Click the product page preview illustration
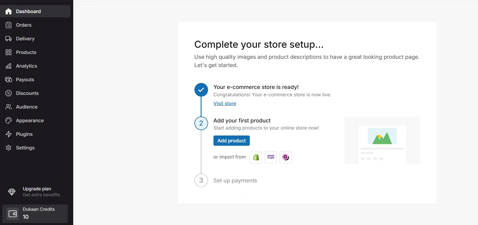This screenshot has height=225, width=478. tap(382, 140)
